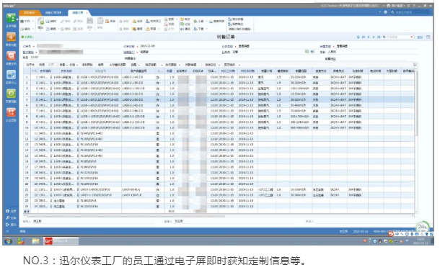This screenshot has height=270, width=440.
Task: Open the orange star favorites sidebar icon
Action: click(11, 37)
